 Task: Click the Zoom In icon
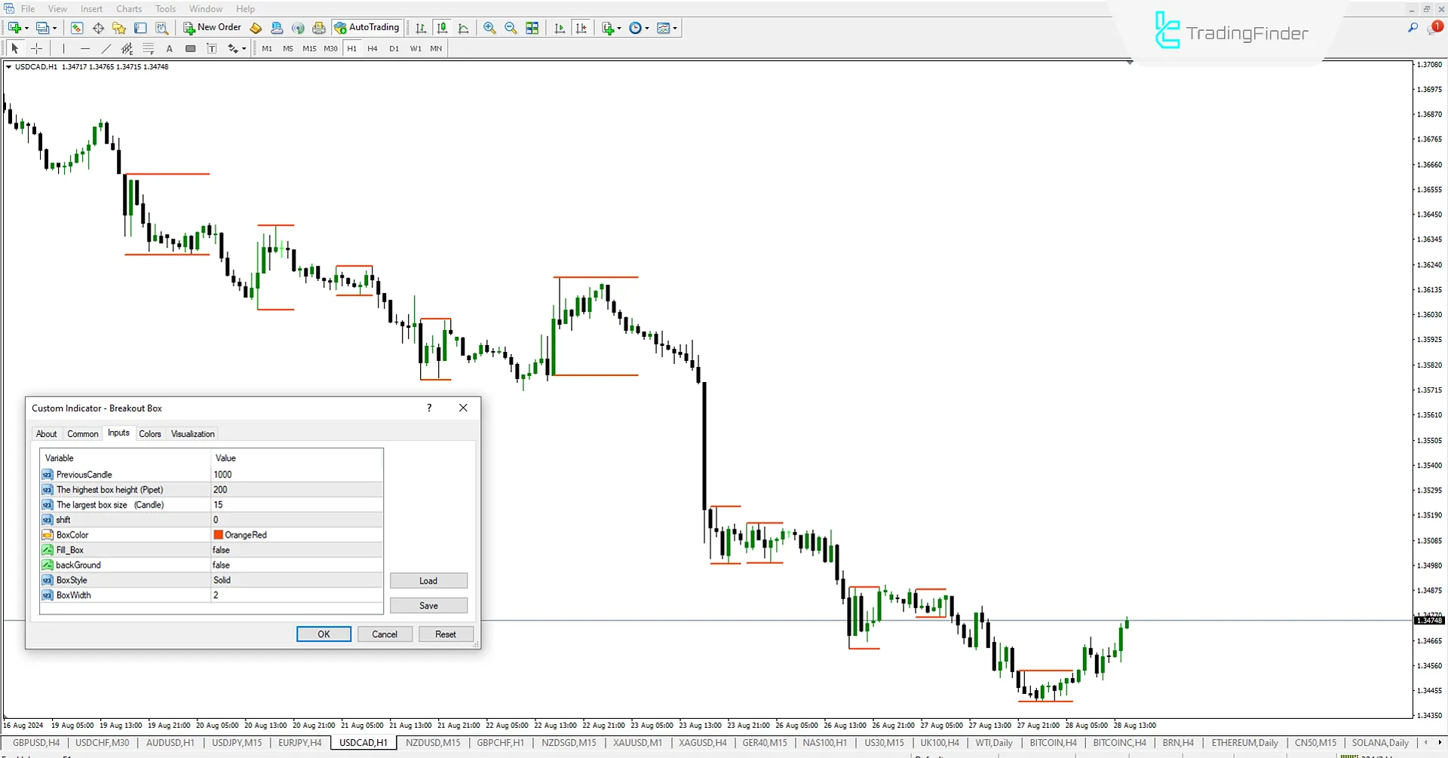[489, 28]
